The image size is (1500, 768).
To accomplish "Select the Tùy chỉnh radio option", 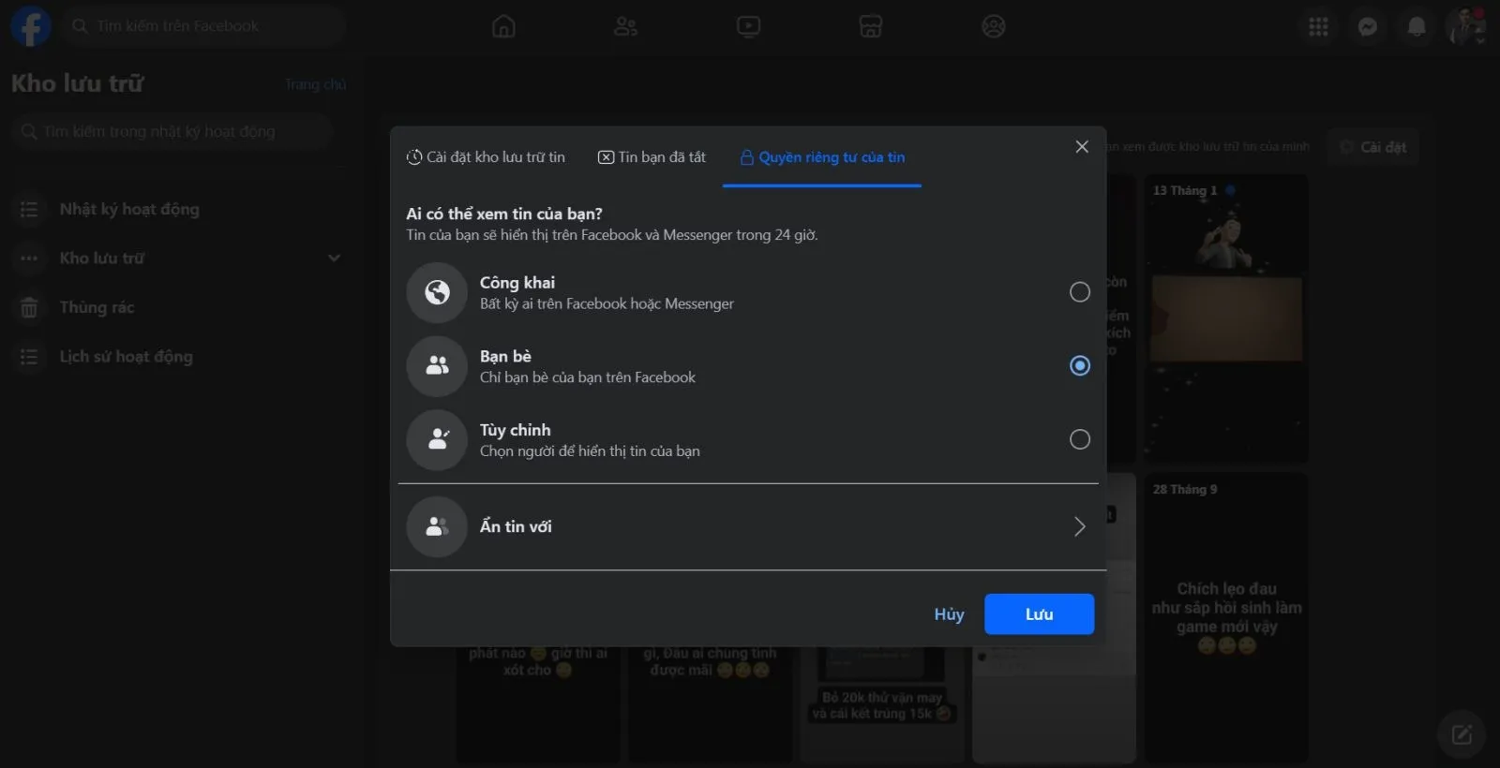I will (x=1080, y=439).
